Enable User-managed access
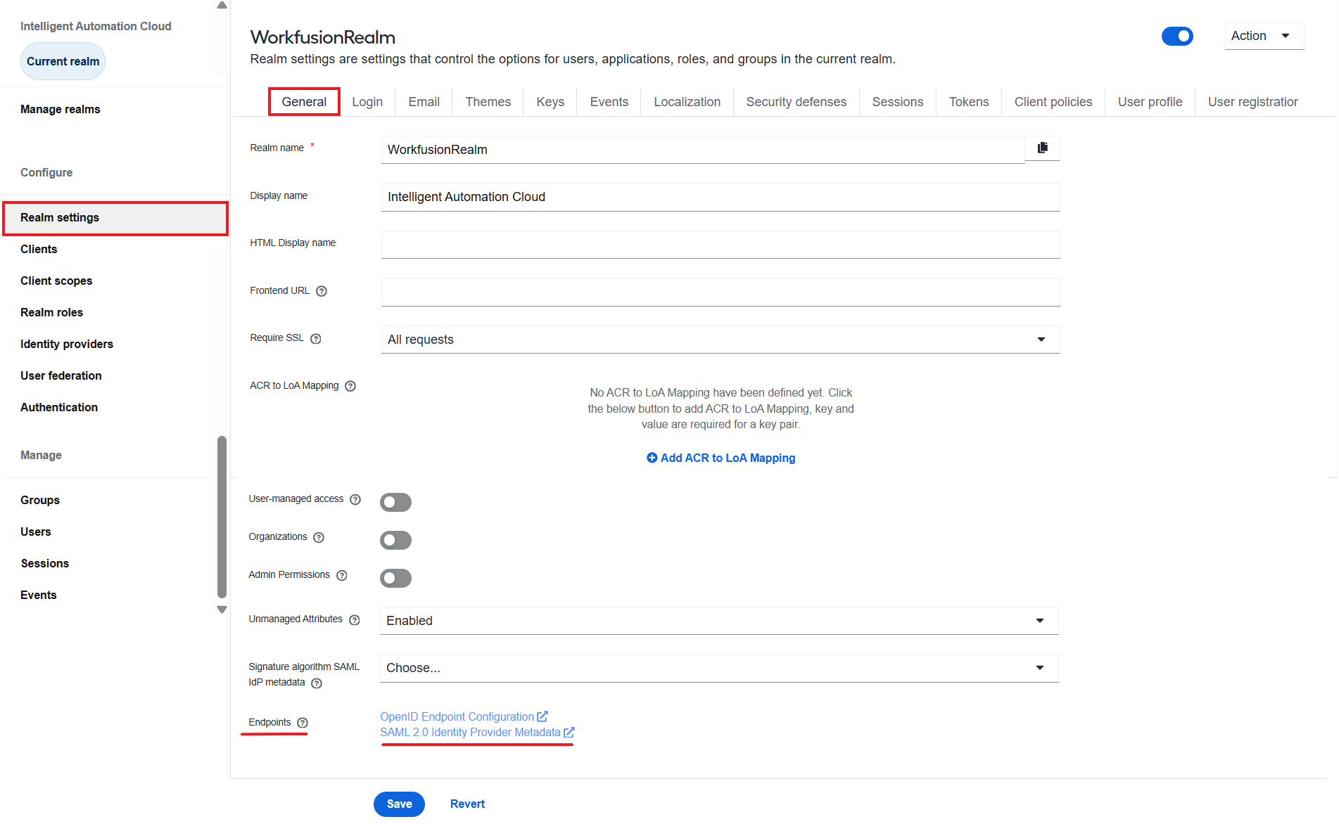Image resolution: width=1339 pixels, height=824 pixels. click(395, 502)
